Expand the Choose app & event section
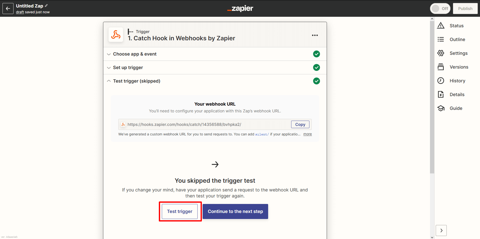This screenshot has width=480, height=239. [x=135, y=54]
